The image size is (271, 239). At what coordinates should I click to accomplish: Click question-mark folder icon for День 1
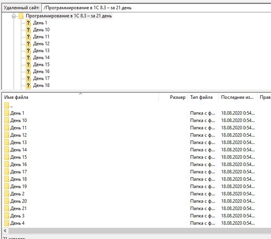click(28, 23)
